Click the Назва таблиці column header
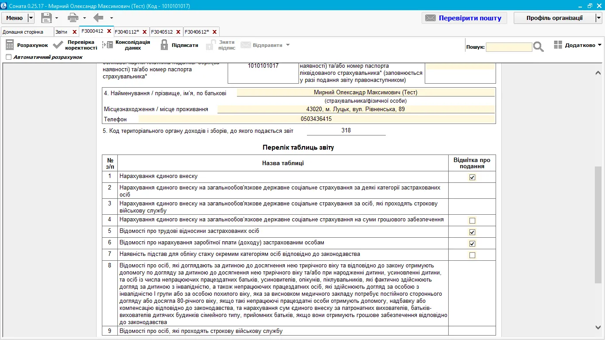This screenshot has height=340, width=605. point(283,163)
